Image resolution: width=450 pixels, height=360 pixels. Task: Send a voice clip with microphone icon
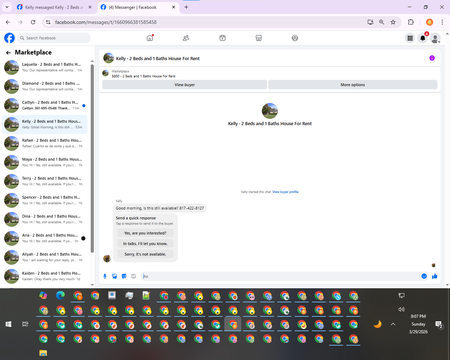105,276
